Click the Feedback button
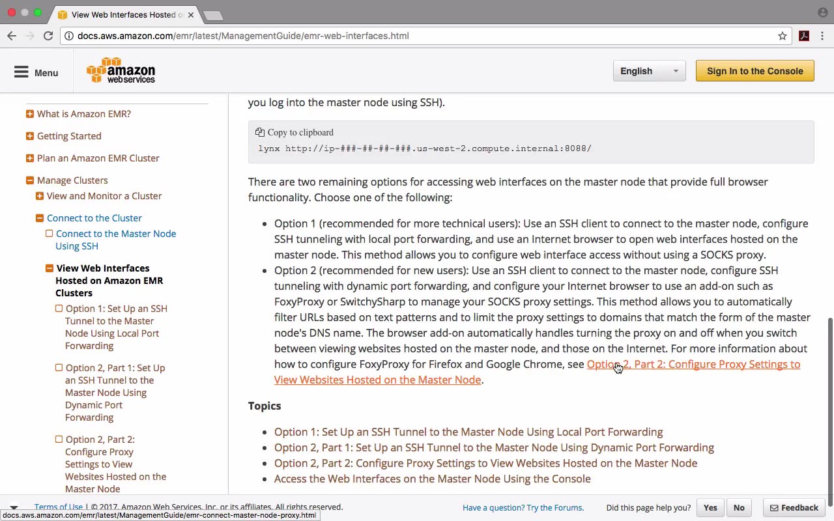834x521 pixels. coord(794,508)
